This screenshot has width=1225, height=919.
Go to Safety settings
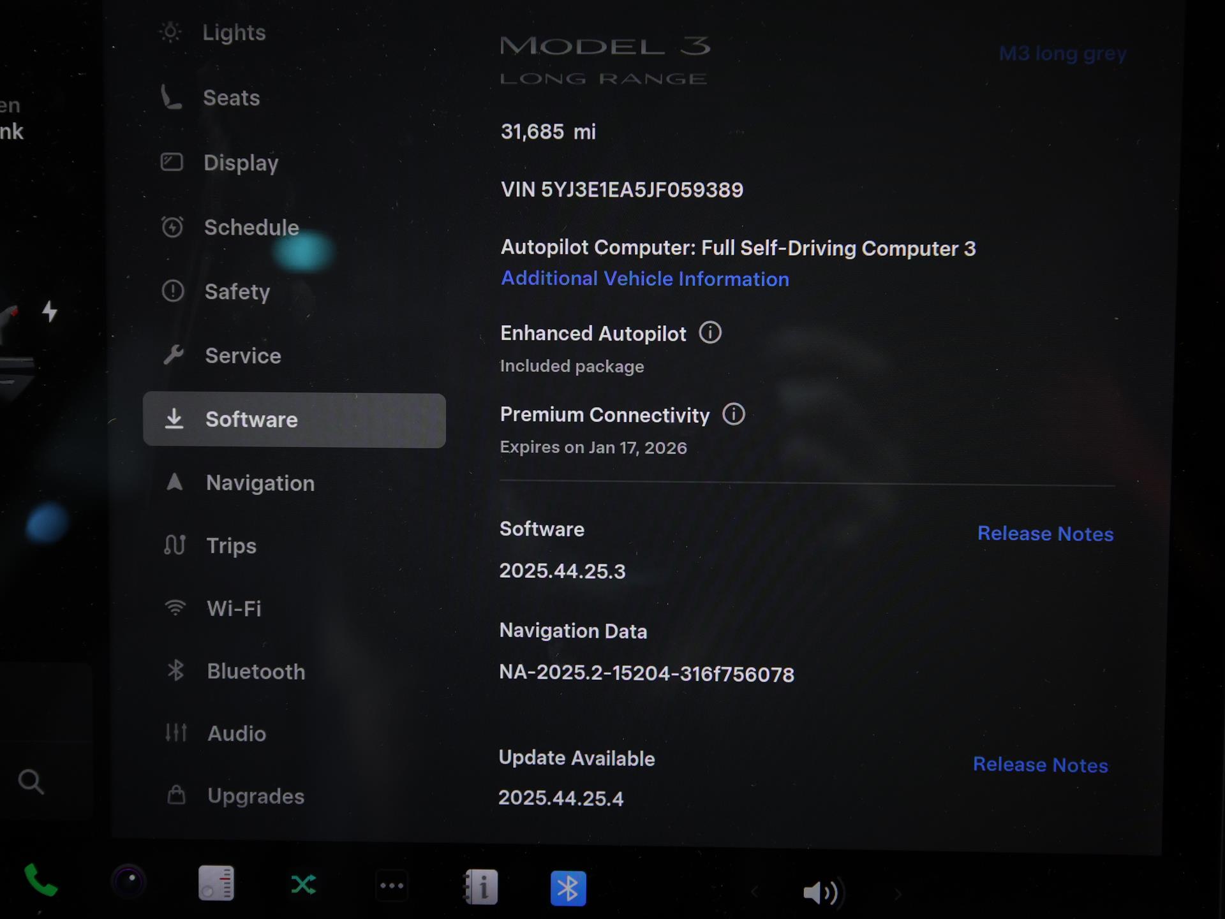[237, 292]
